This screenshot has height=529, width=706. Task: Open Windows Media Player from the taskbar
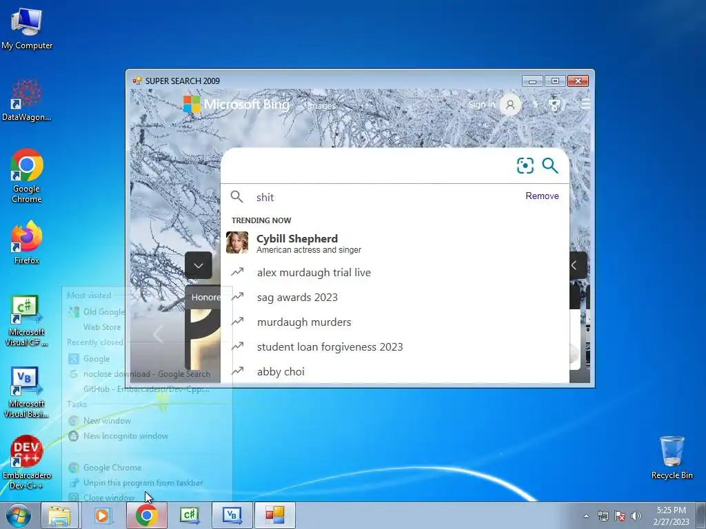pyautogui.click(x=103, y=515)
